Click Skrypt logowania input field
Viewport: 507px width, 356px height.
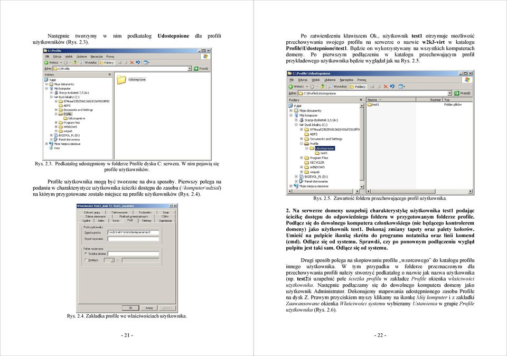click(x=133, y=239)
